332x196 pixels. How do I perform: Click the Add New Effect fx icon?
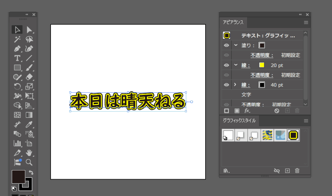(247, 111)
